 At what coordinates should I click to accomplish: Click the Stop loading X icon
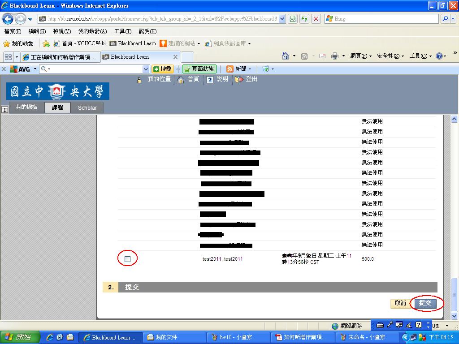316,19
